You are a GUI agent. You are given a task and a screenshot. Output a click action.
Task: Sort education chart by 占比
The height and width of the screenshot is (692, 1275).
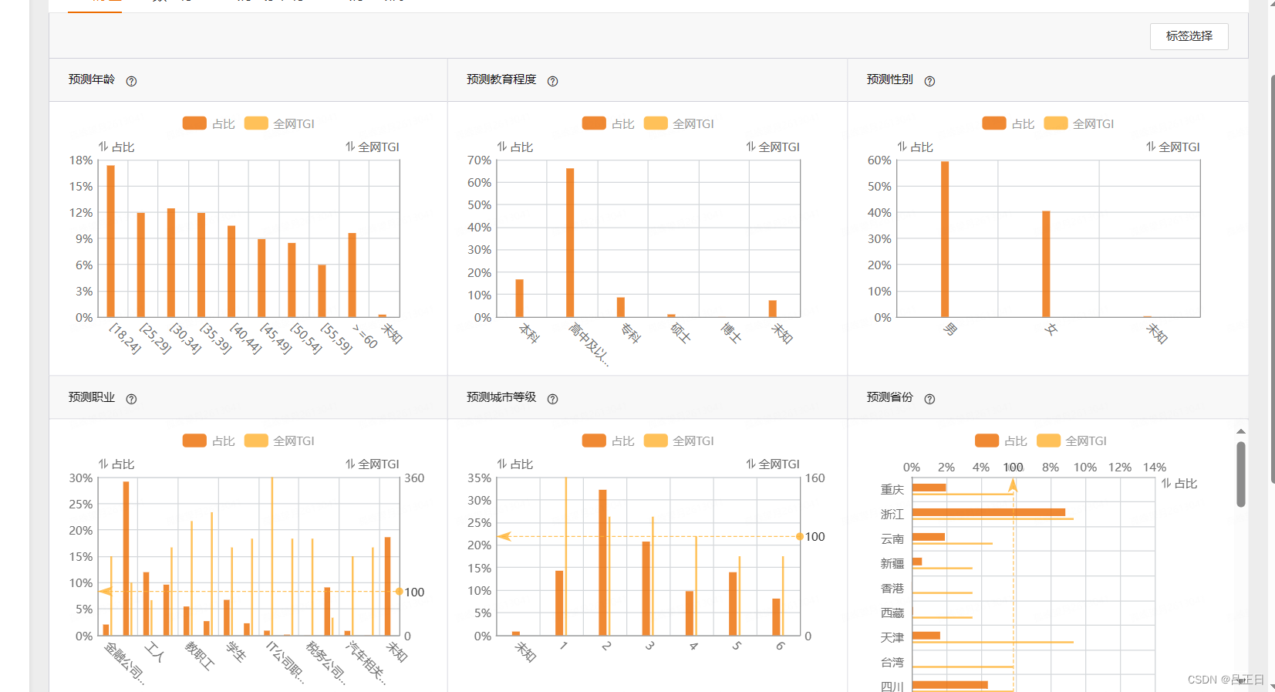tap(515, 147)
